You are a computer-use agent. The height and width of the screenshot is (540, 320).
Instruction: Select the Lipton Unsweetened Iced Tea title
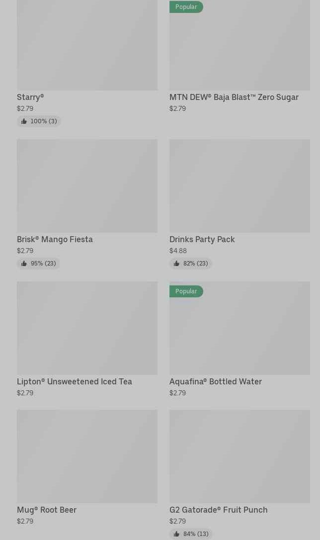coord(75,381)
